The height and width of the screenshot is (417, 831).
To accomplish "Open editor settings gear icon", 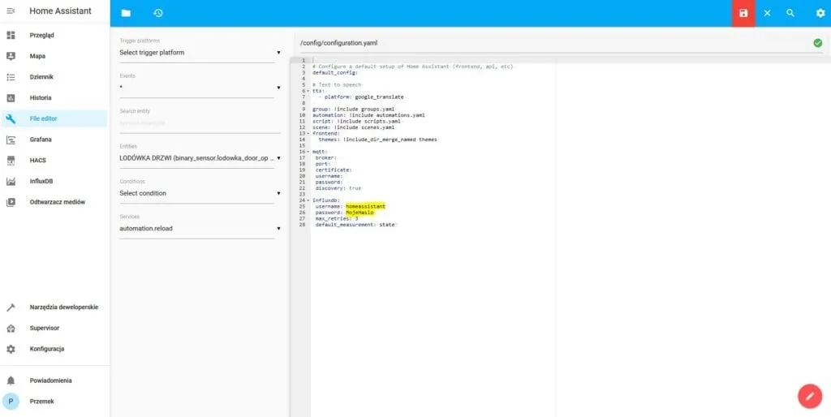I will coord(820,13).
